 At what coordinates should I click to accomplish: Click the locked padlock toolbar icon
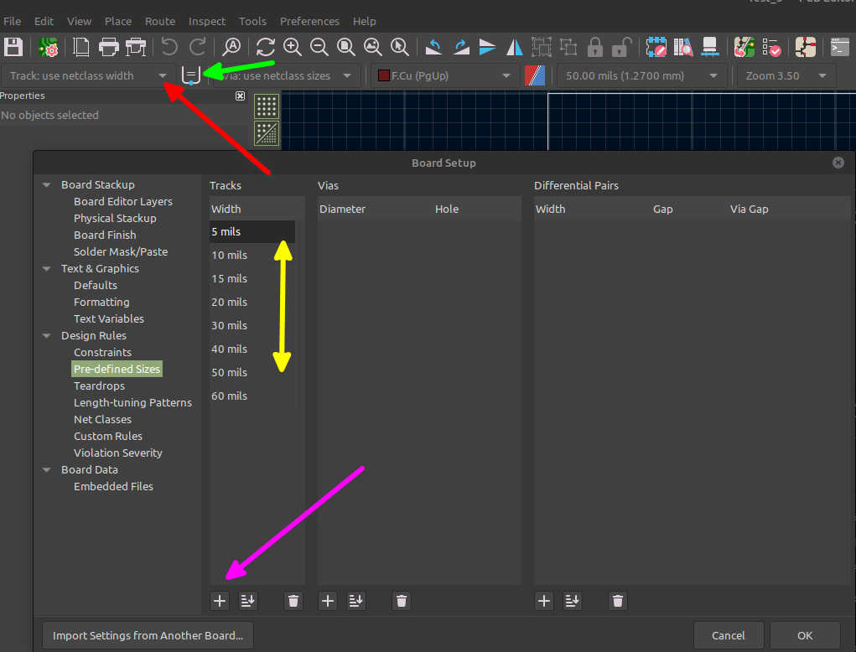coord(595,47)
